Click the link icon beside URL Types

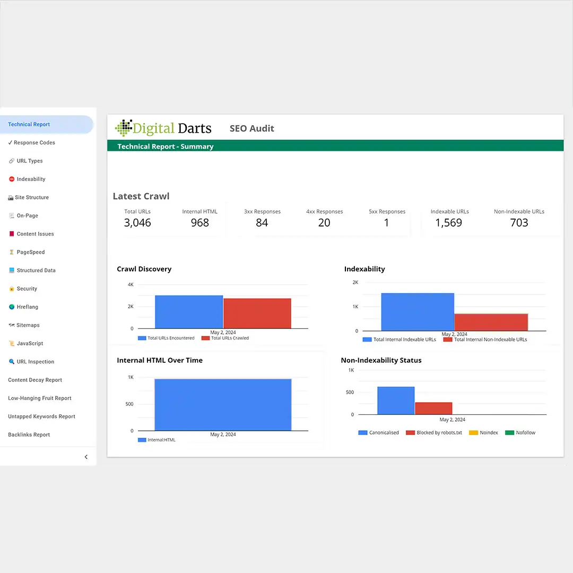point(12,161)
